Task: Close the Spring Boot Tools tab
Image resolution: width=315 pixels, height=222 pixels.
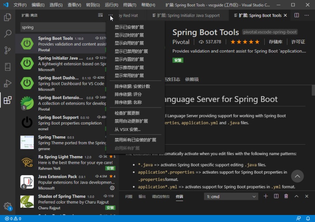Action: click(285, 15)
